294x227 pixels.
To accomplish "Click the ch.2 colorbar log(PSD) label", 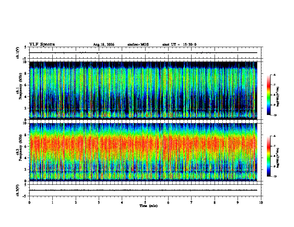I will click(278, 158).
